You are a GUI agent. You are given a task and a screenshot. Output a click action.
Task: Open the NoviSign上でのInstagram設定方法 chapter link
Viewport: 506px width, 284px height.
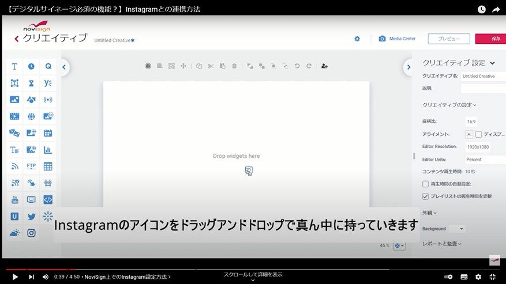pyautogui.click(x=128, y=277)
